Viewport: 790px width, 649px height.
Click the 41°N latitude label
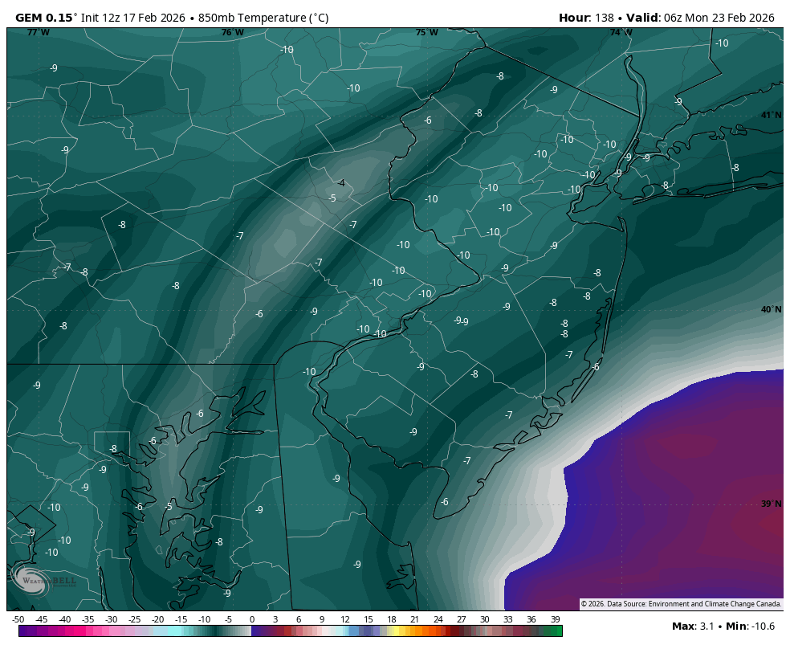click(x=771, y=115)
